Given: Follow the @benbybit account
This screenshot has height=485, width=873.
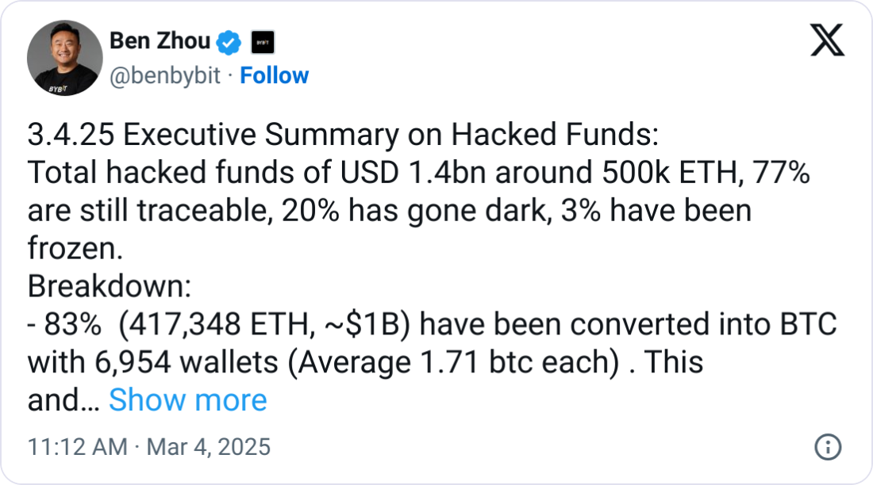Looking at the screenshot, I should (274, 76).
